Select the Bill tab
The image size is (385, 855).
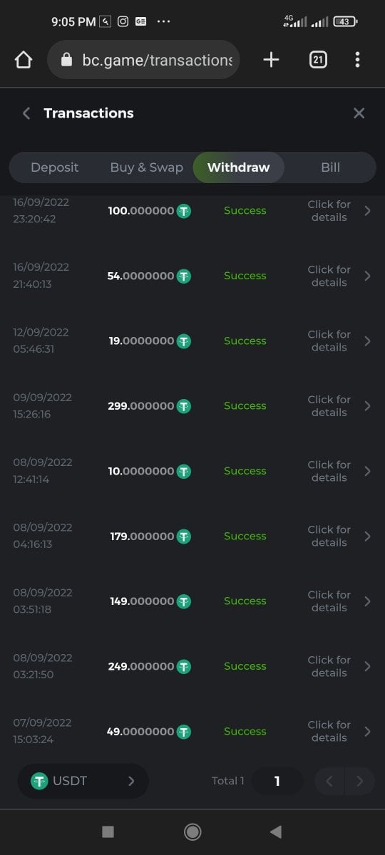pyautogui.click(x=330, y=167)
